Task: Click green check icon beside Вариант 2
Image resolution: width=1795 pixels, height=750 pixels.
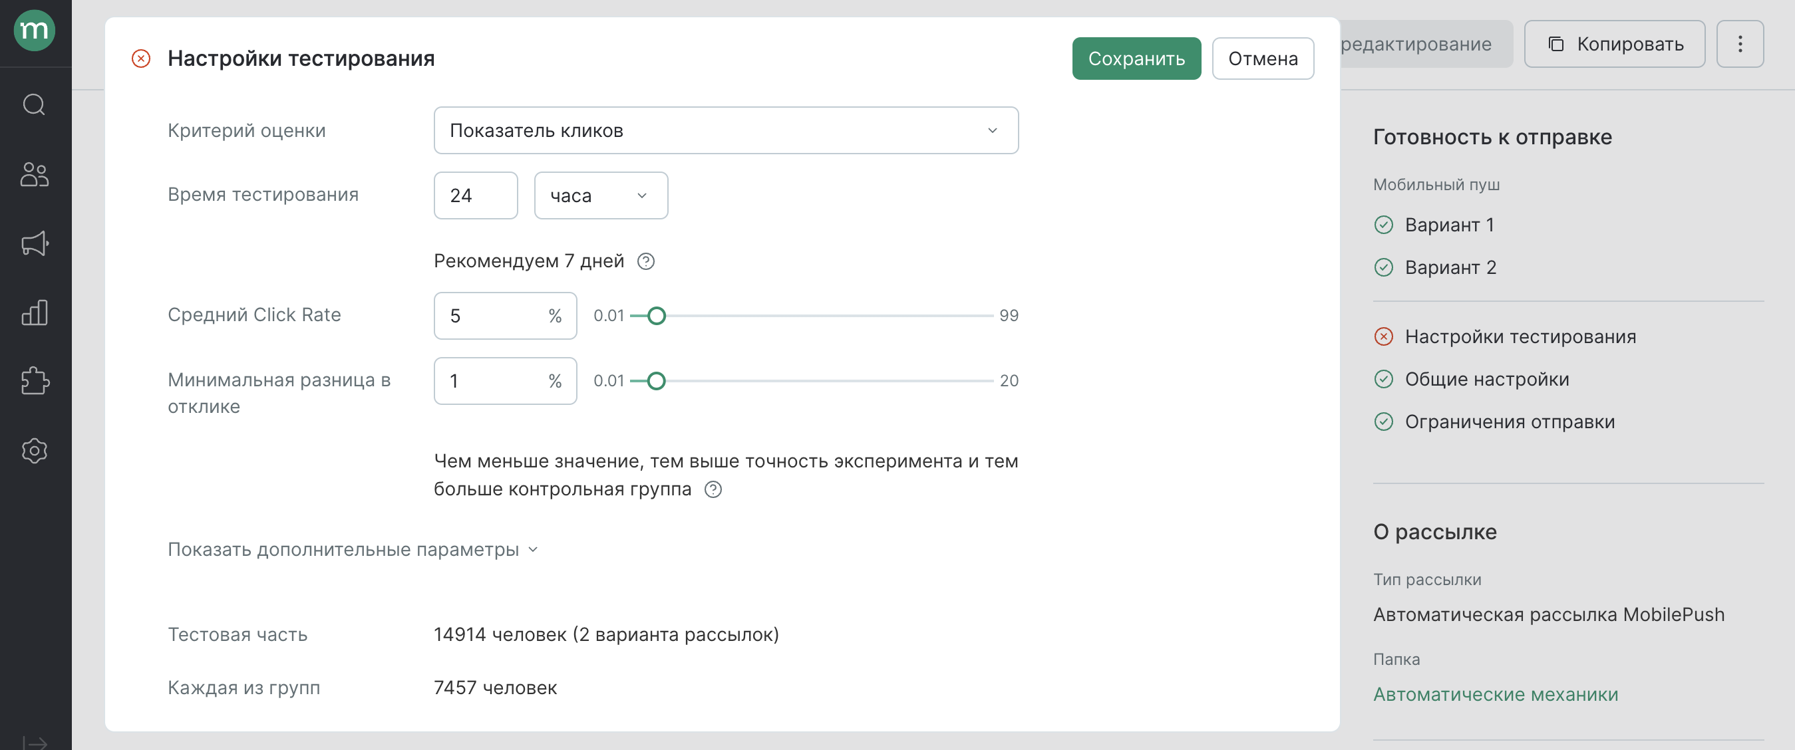Action: tap(1383, 267)
